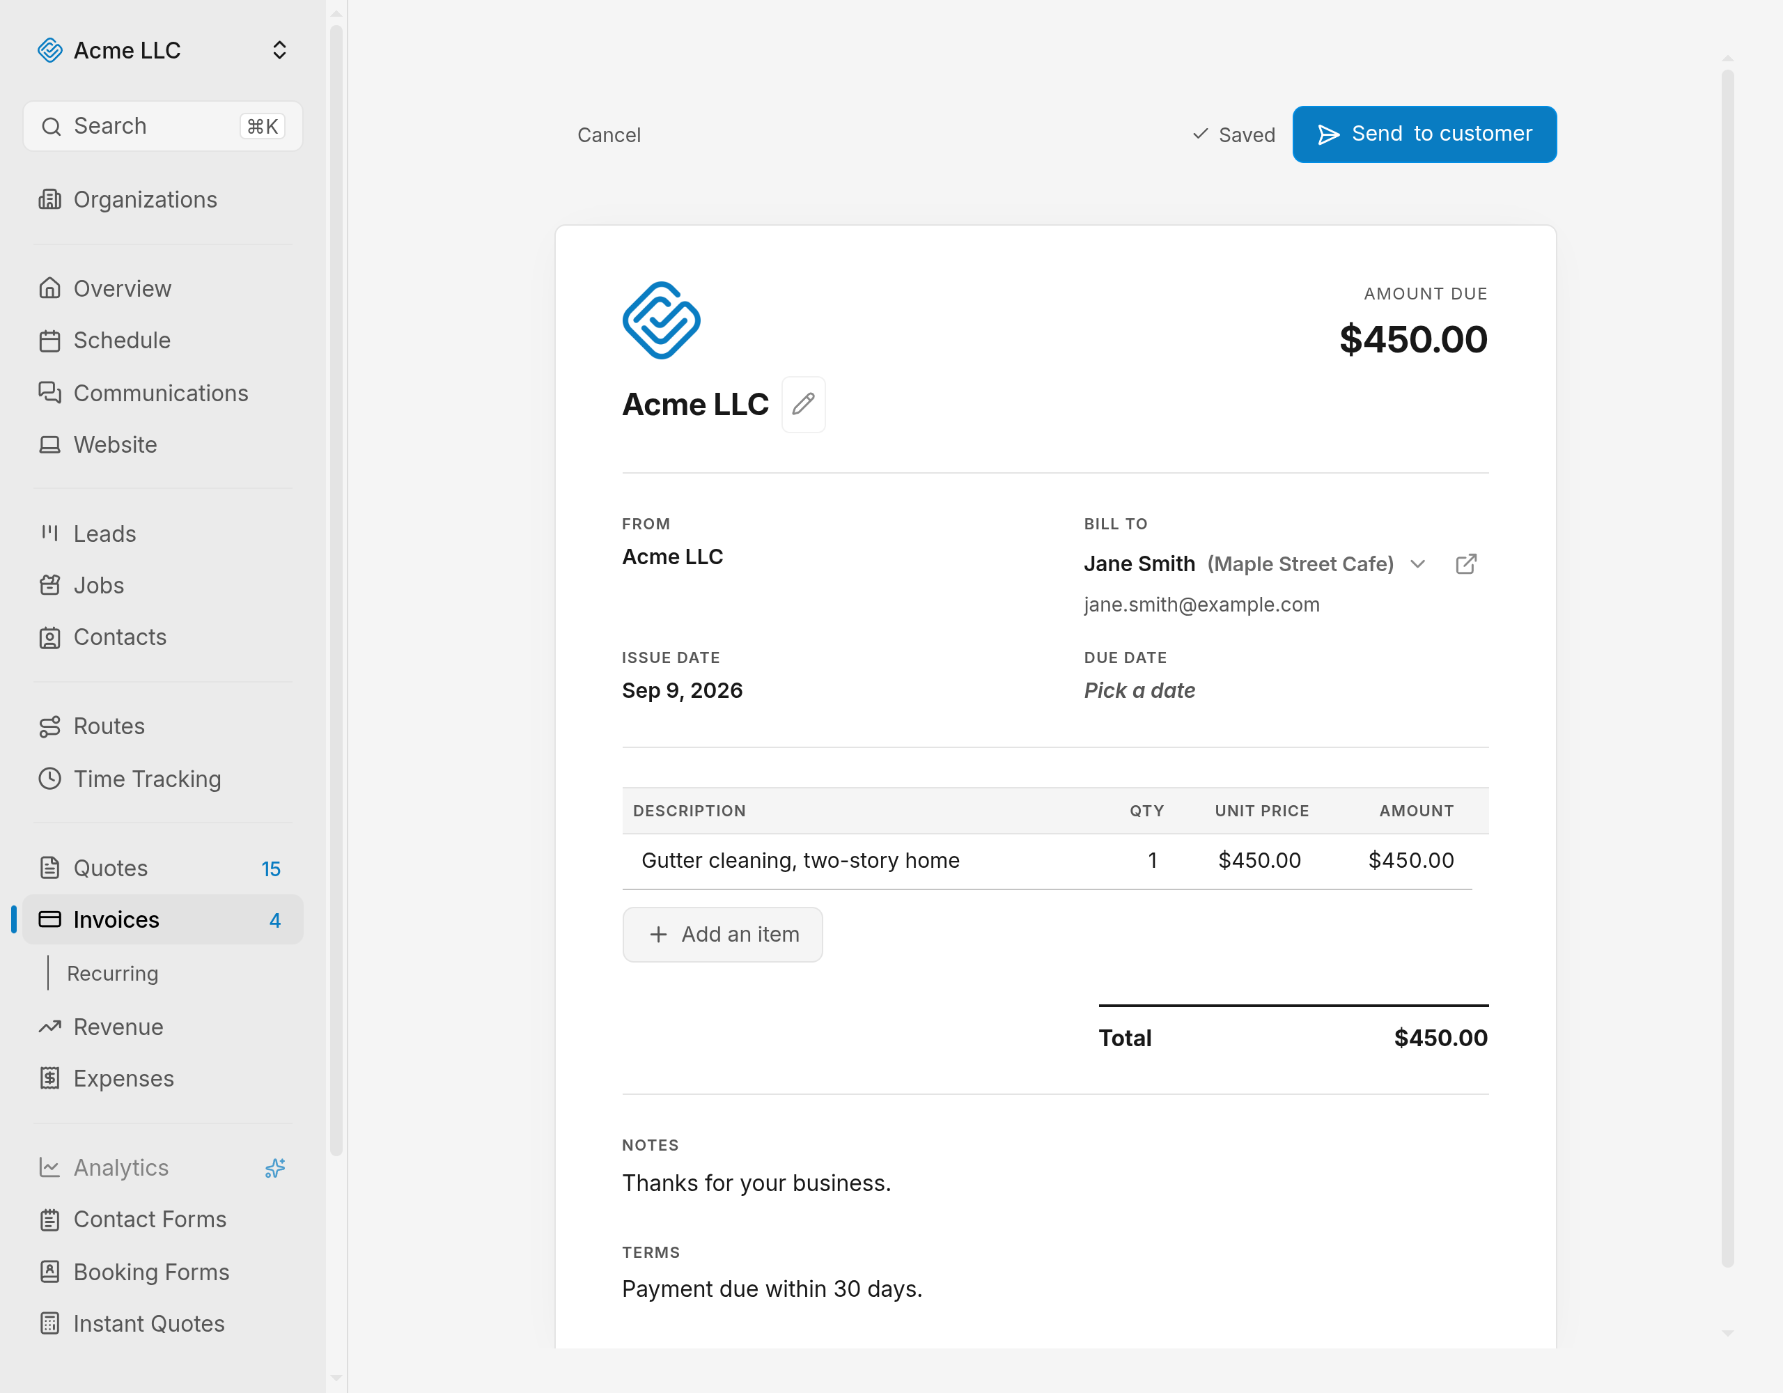Edit the quantity value 1

tap(1152, 859)
